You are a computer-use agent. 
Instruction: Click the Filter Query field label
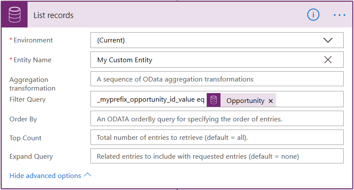pyautogui.click(x=28, y=100)
